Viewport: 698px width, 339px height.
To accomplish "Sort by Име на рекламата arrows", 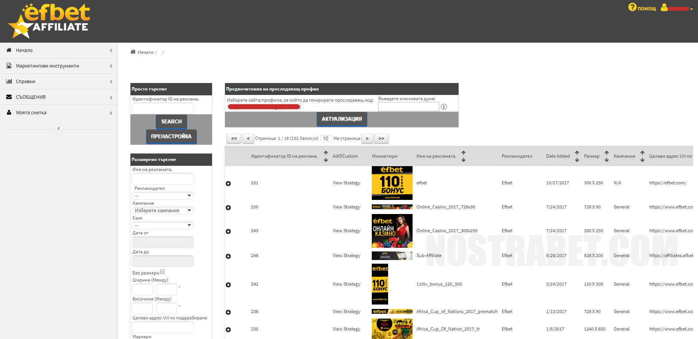I will pos(463,156).
